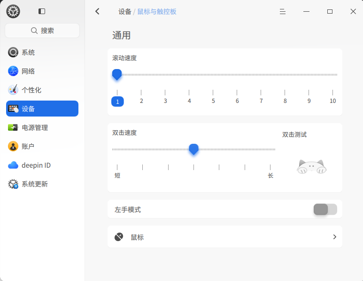The width and height of the screenshot is (363, 281).
Task: Toggle the 左手模式 switch
Action: 325,209
